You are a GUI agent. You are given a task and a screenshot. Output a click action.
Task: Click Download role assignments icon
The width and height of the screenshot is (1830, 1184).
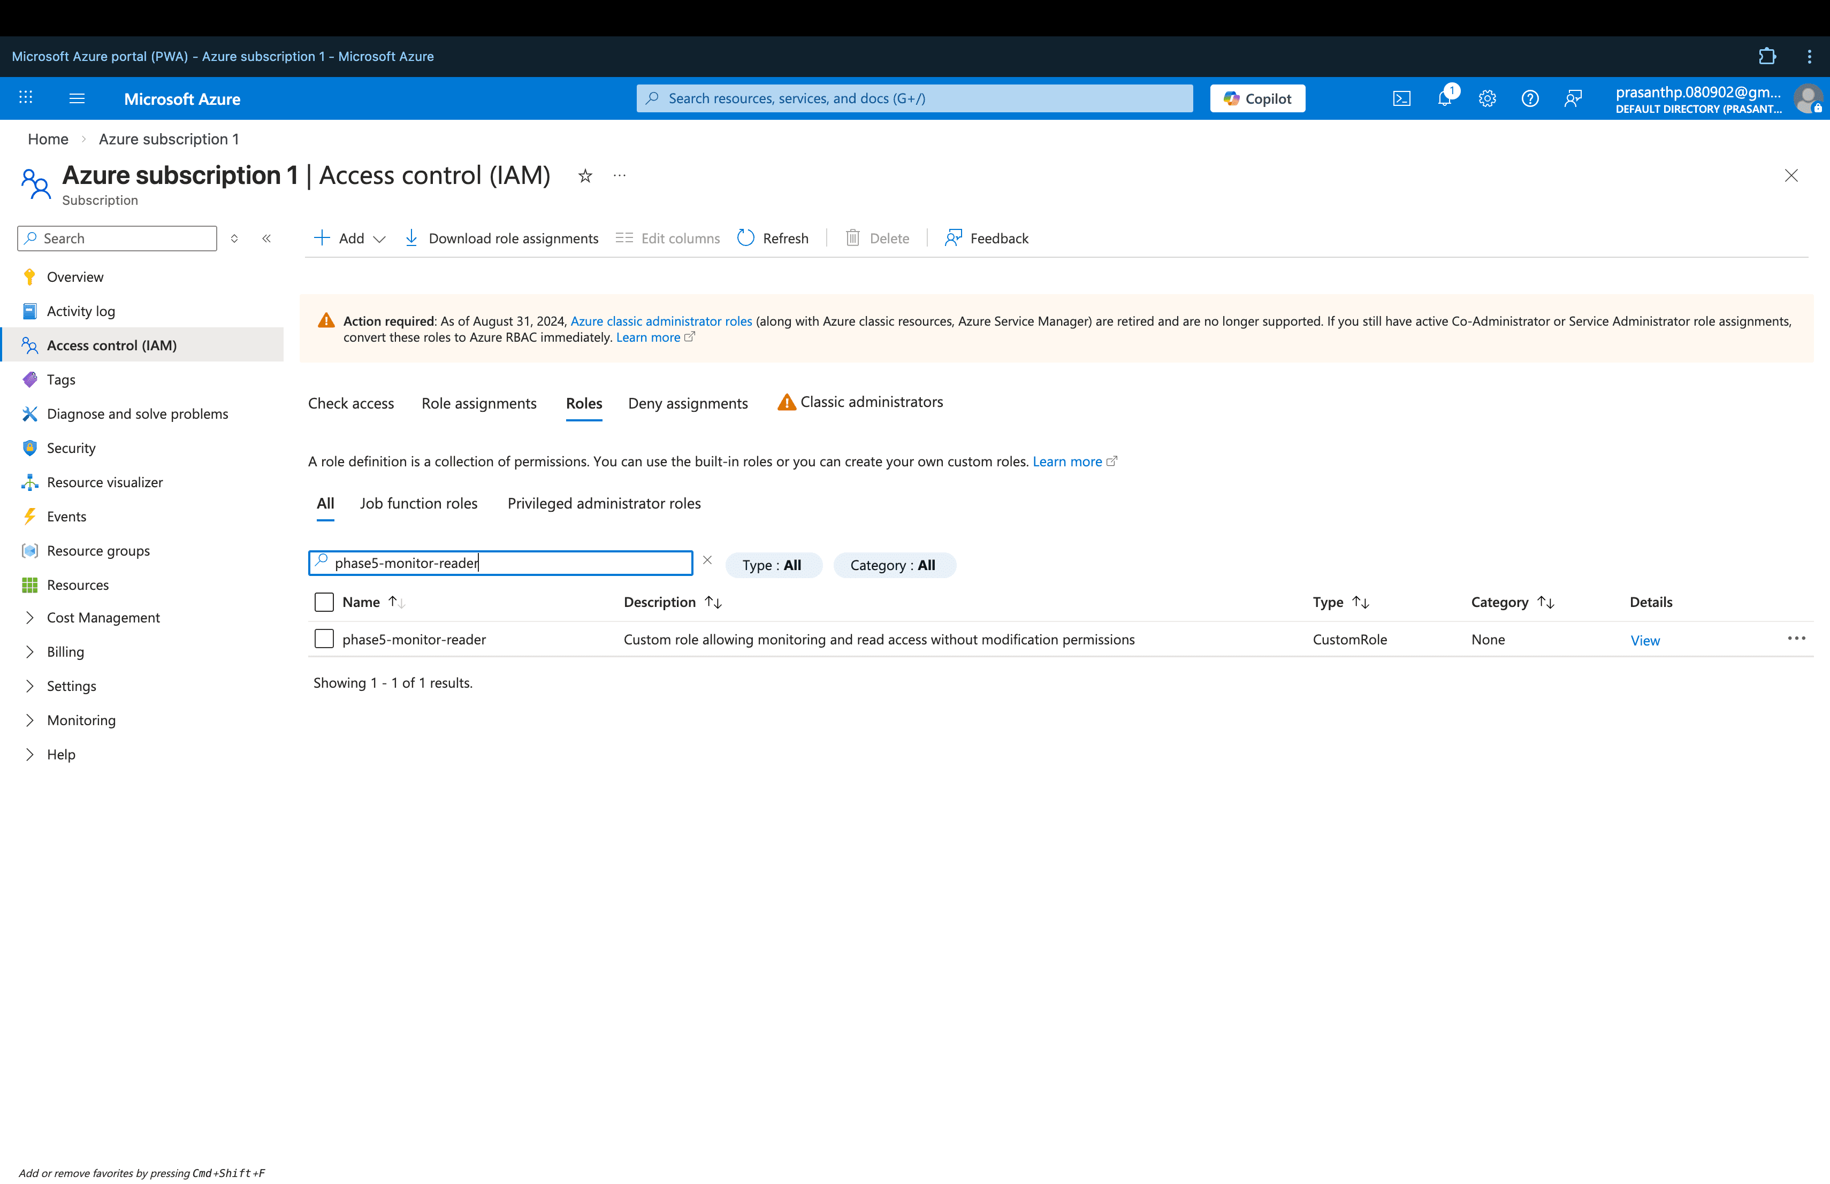tap(411, 238)
